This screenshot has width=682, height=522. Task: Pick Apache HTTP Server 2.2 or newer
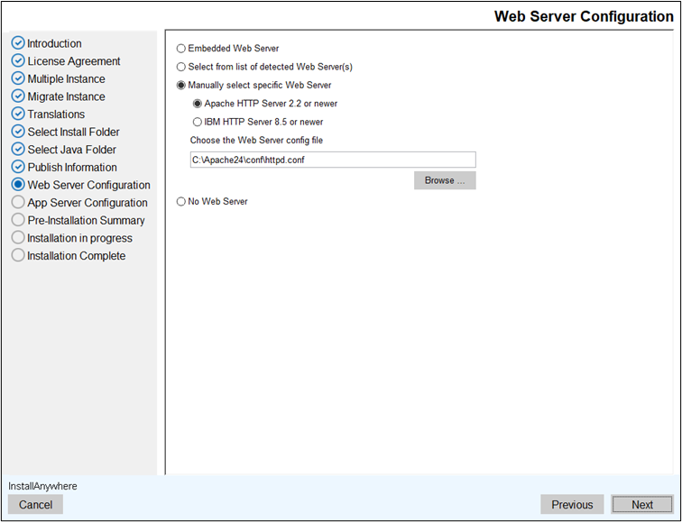pos(198,104)
